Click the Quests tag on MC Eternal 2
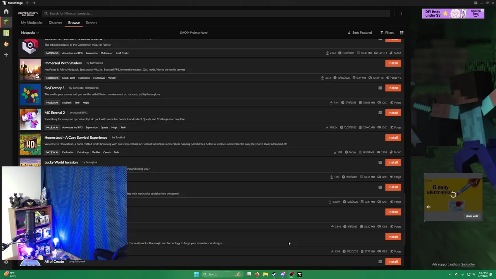This screenshot has width=496, height=279. pyautogui.click(x=105, y=127)
